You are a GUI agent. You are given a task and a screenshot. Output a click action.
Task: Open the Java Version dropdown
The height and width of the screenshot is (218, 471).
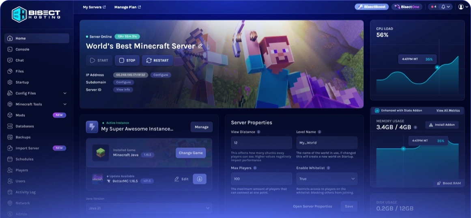[149, 208]
